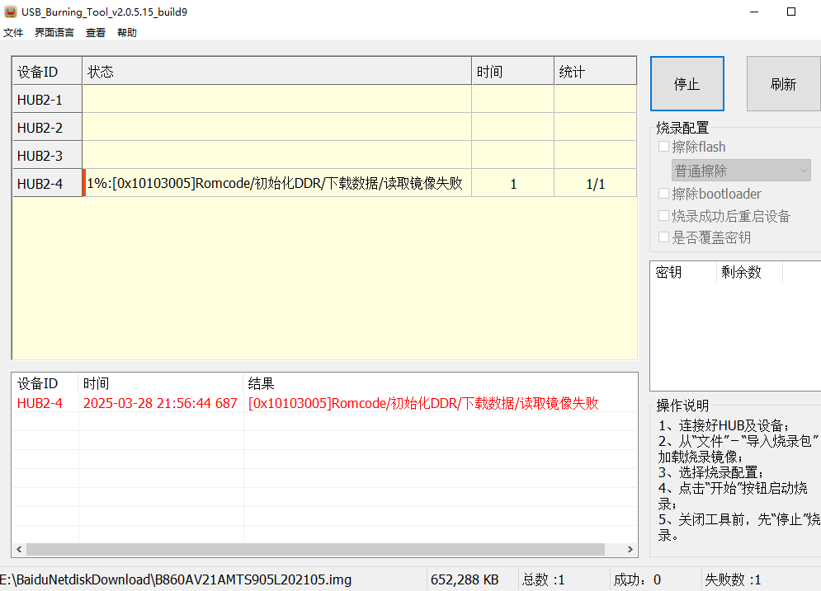The image size is (821, 591).
Task: Open the 帮助 menu
Action: (x=125, y=32)
